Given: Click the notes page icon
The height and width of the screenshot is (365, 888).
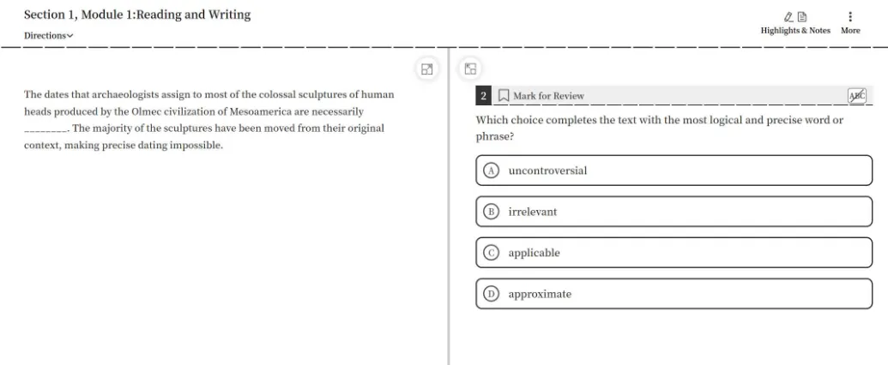Looking at the screenshot, I should (x=802, y=17).
